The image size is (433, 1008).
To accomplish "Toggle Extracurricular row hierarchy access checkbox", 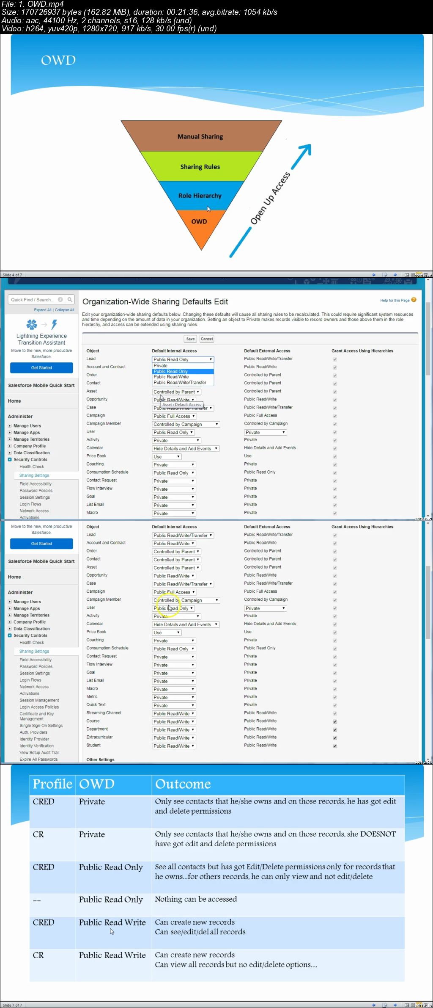I will 335,738.
